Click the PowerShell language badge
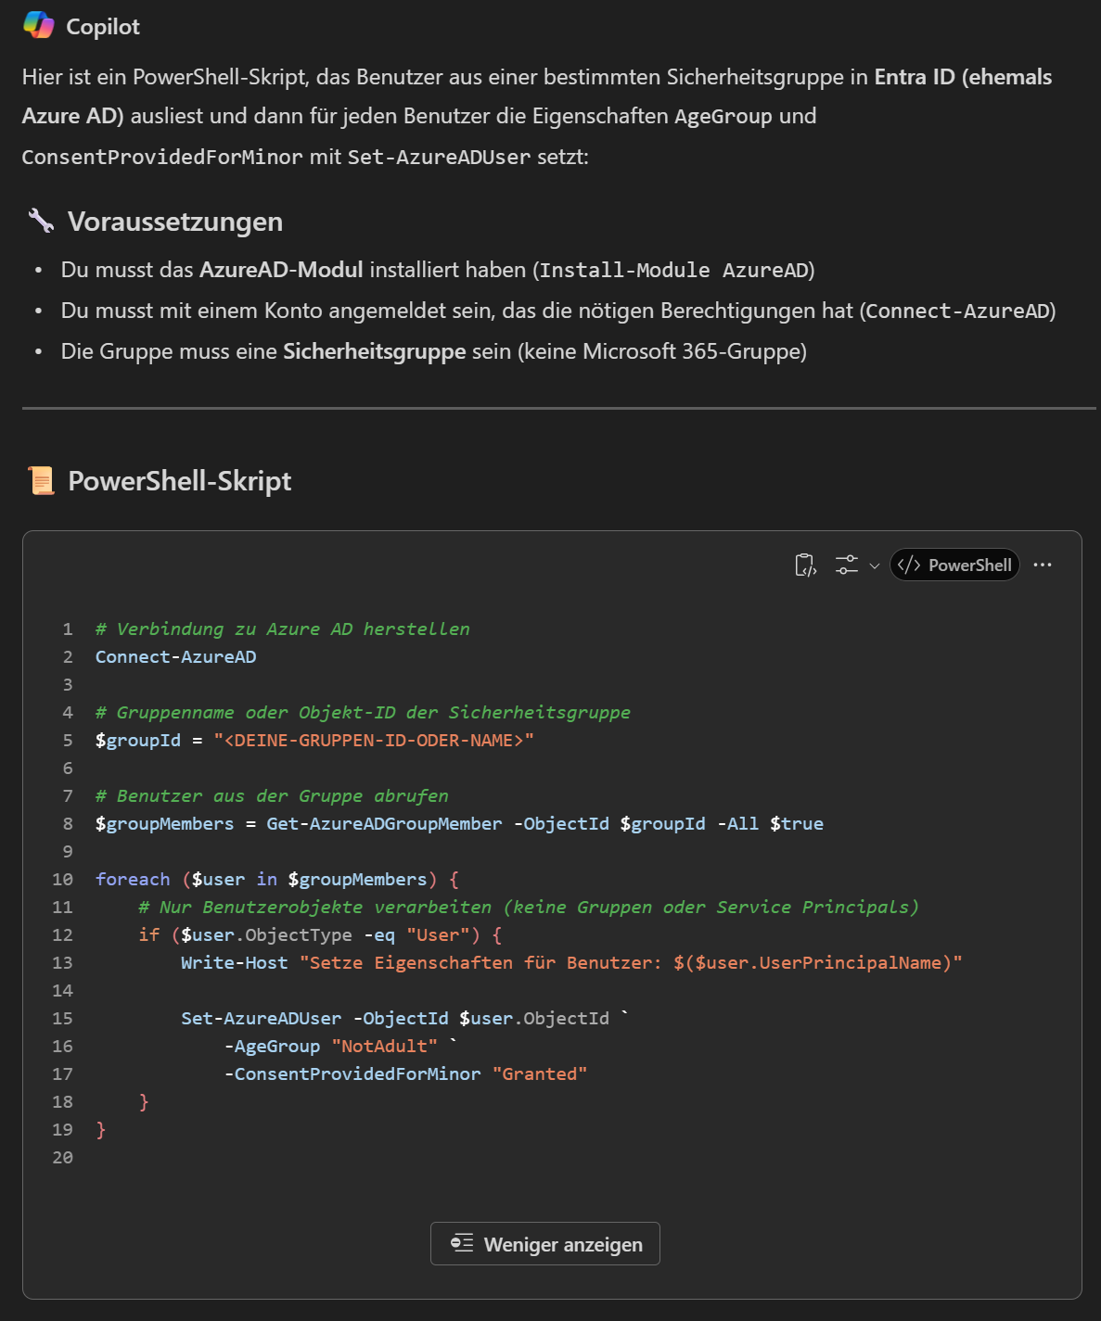This screenshot has height=1321, width=1101. pos(954,565)
